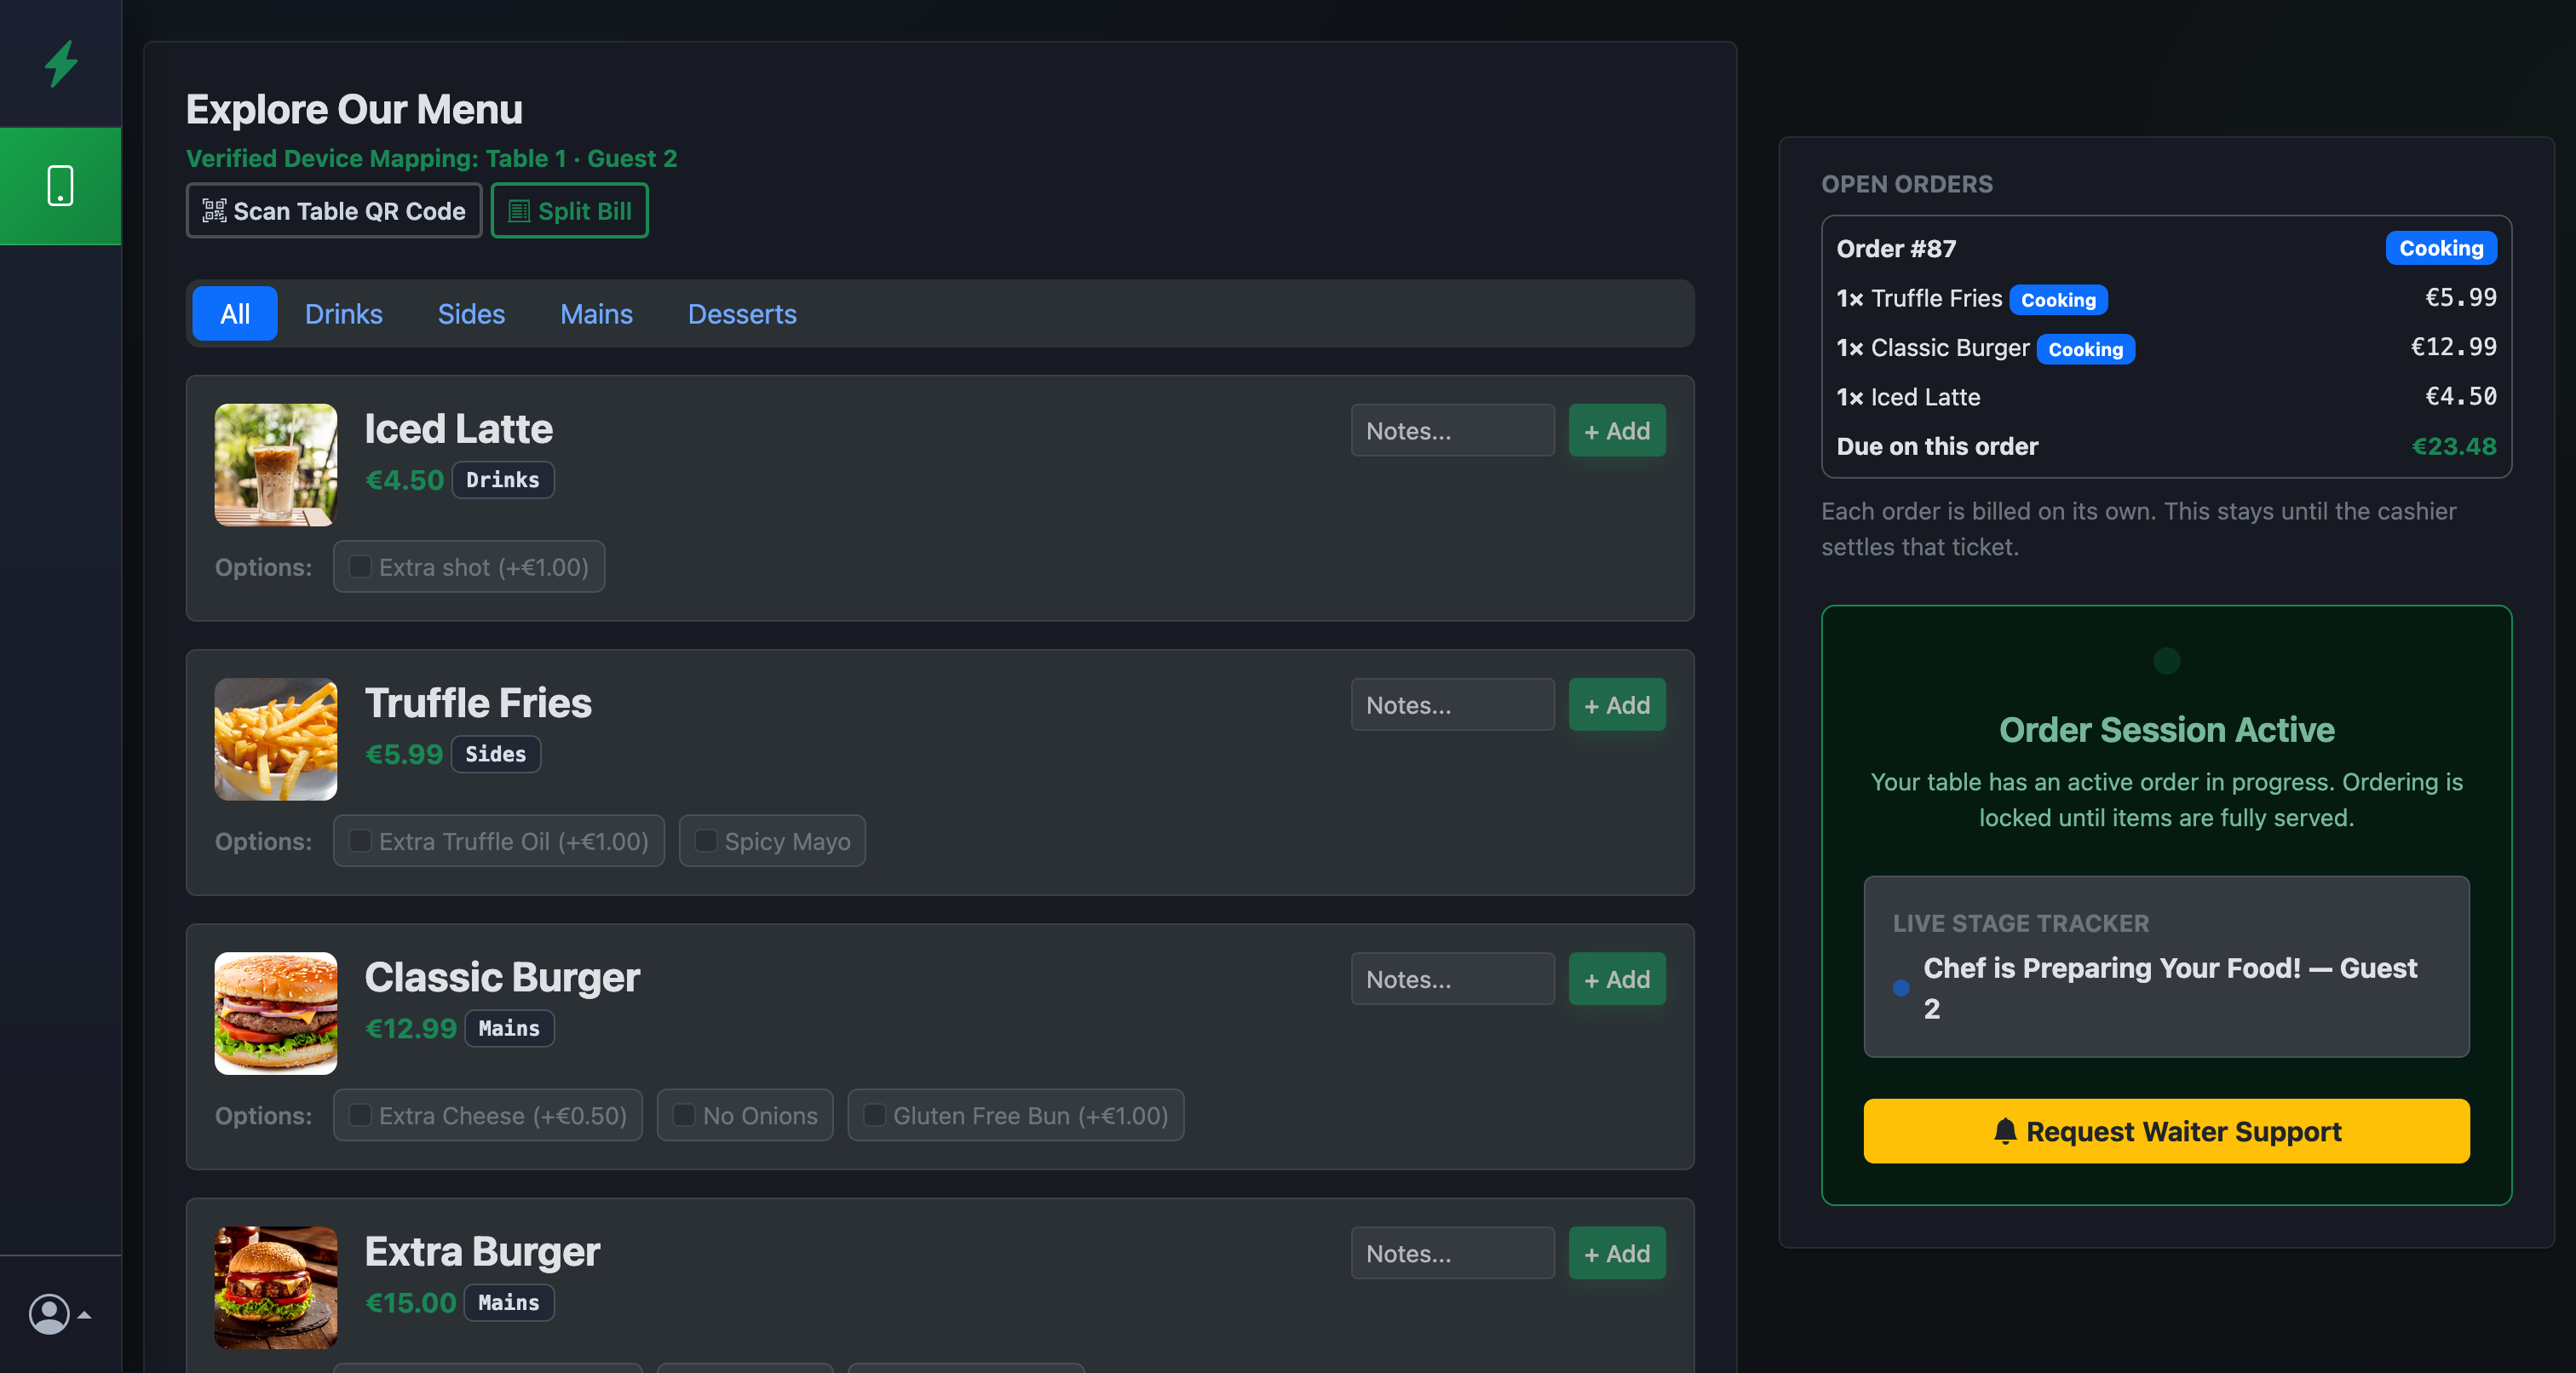Enable Extra Truffle Oil option
The height and width of the screenshot is (1373, 2576).
point(360,841)
